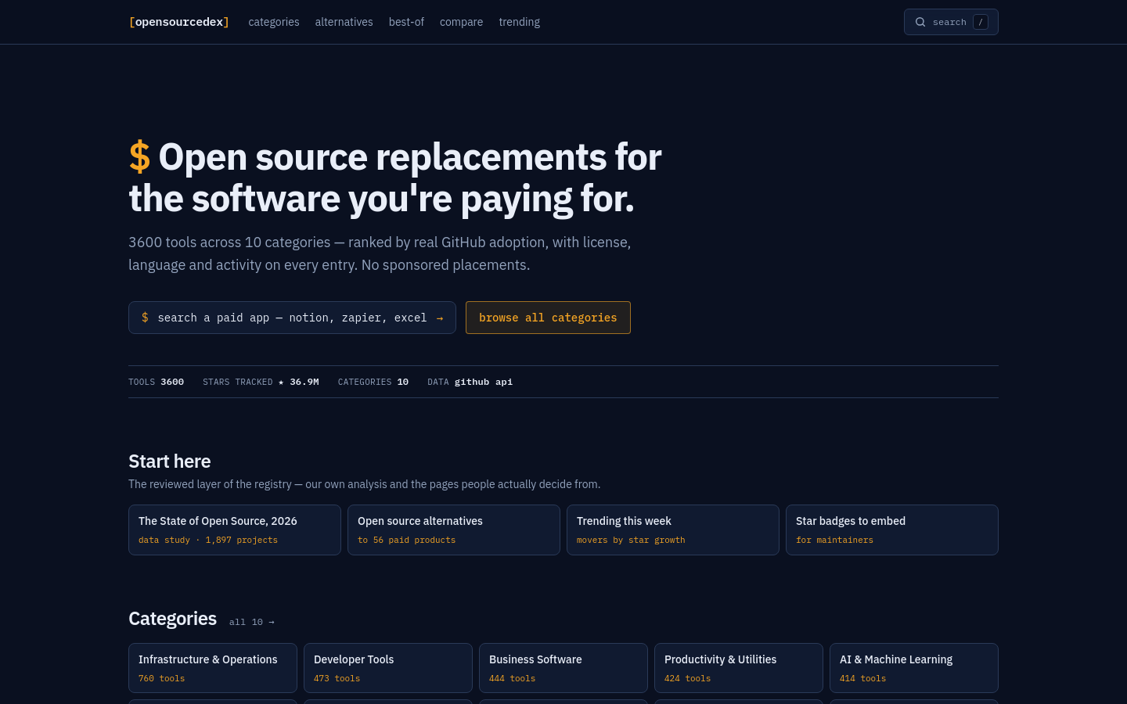Open AI & Machine Learning category card

click(x=914, y=668)
